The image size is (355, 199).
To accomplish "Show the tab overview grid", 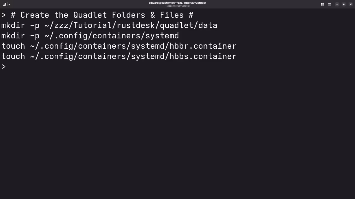I will click(x=322, y=4).
